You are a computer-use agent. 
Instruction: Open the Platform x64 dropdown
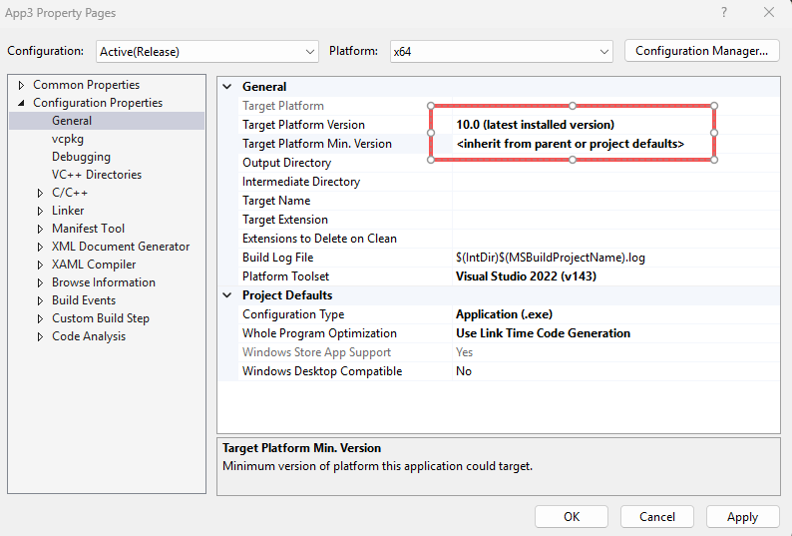coord(500,51)
